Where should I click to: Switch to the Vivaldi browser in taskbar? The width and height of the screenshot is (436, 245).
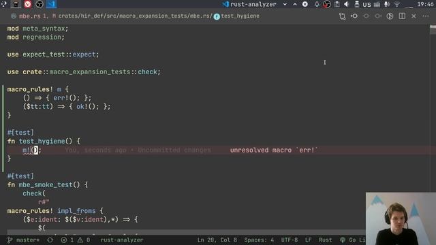click(x=27, y=4)
